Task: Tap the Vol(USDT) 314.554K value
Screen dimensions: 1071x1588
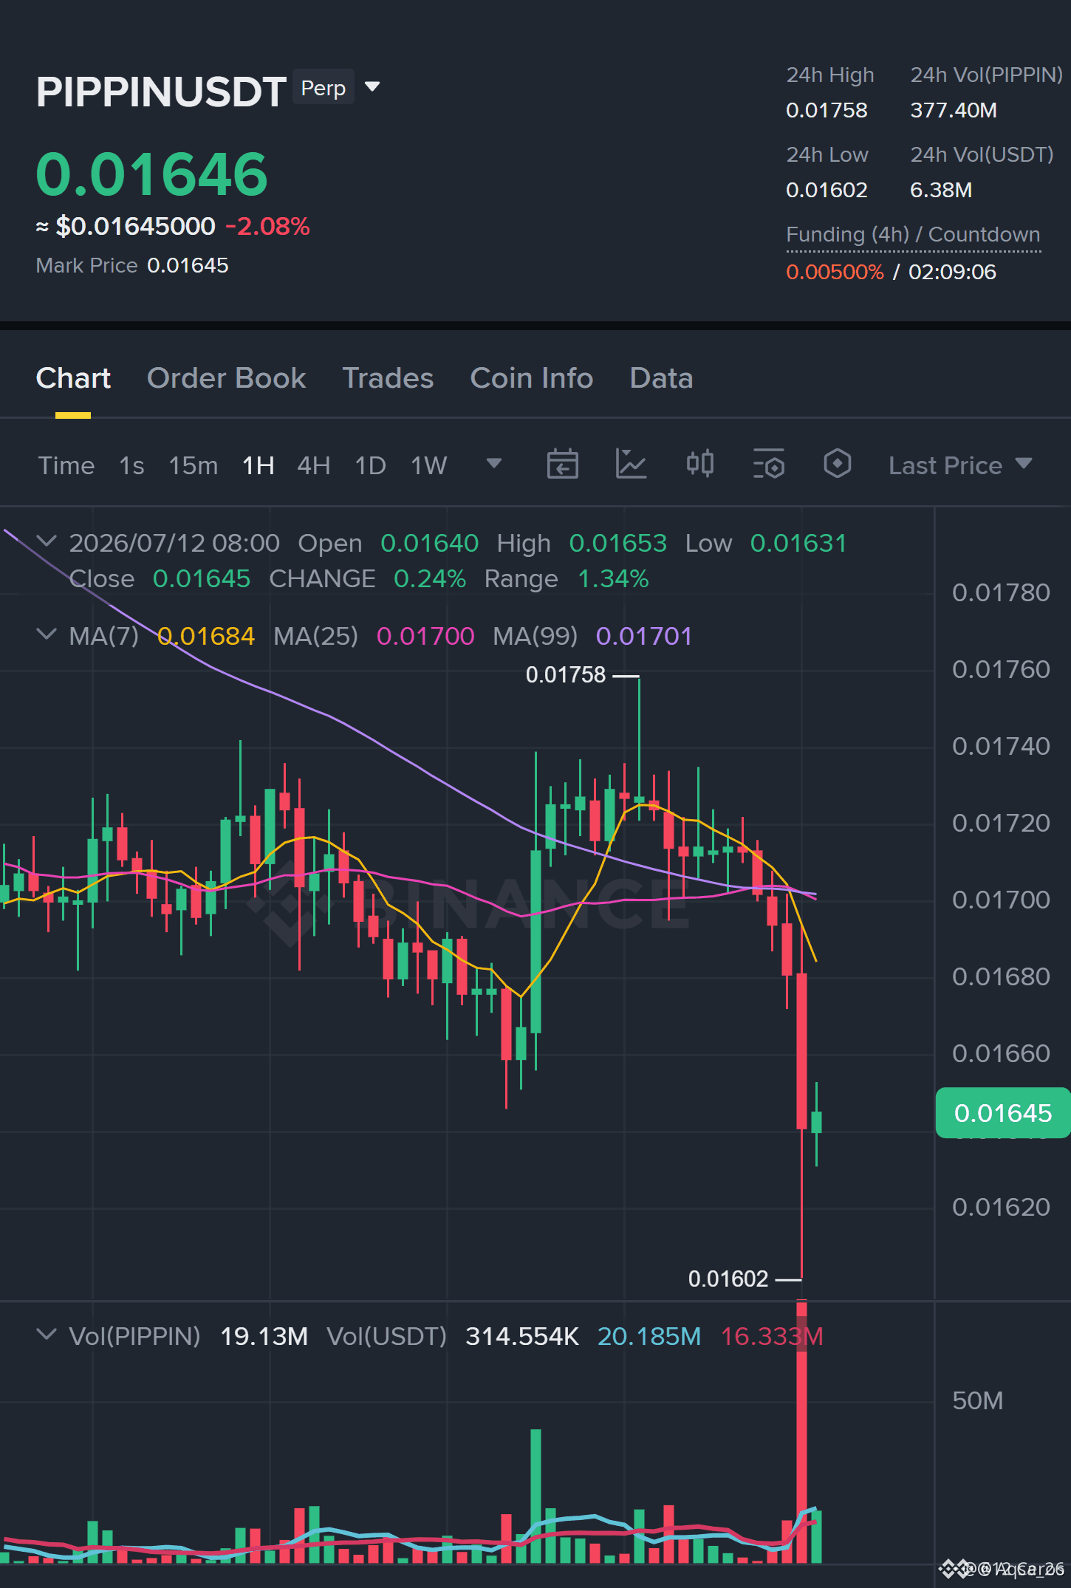Action: (x=522, y=1336)
